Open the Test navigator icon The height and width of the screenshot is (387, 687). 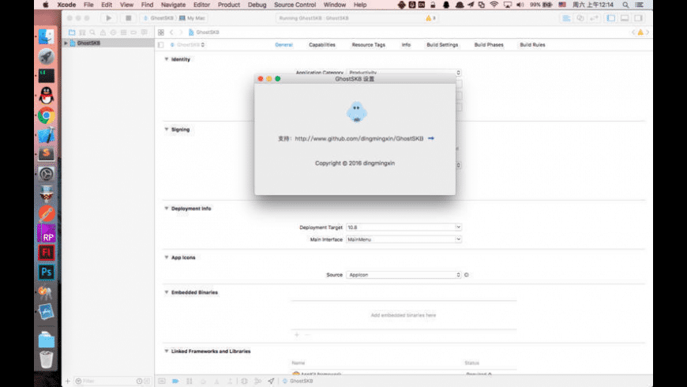coord(113,32)
